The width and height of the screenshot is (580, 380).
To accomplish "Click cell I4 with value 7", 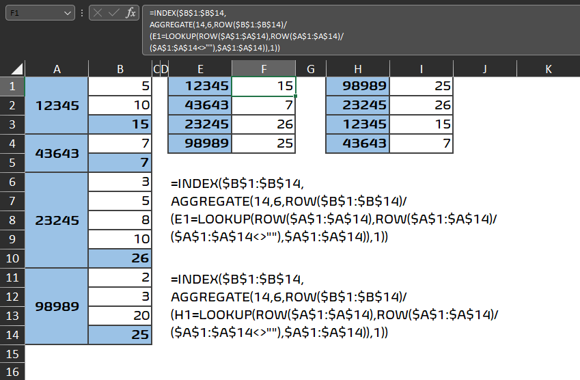I will [x=422, y=144].
